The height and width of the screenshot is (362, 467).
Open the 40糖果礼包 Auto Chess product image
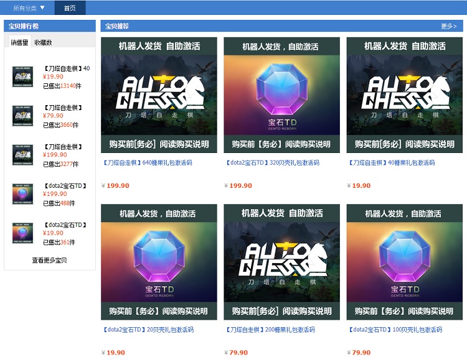pos(405,95)
